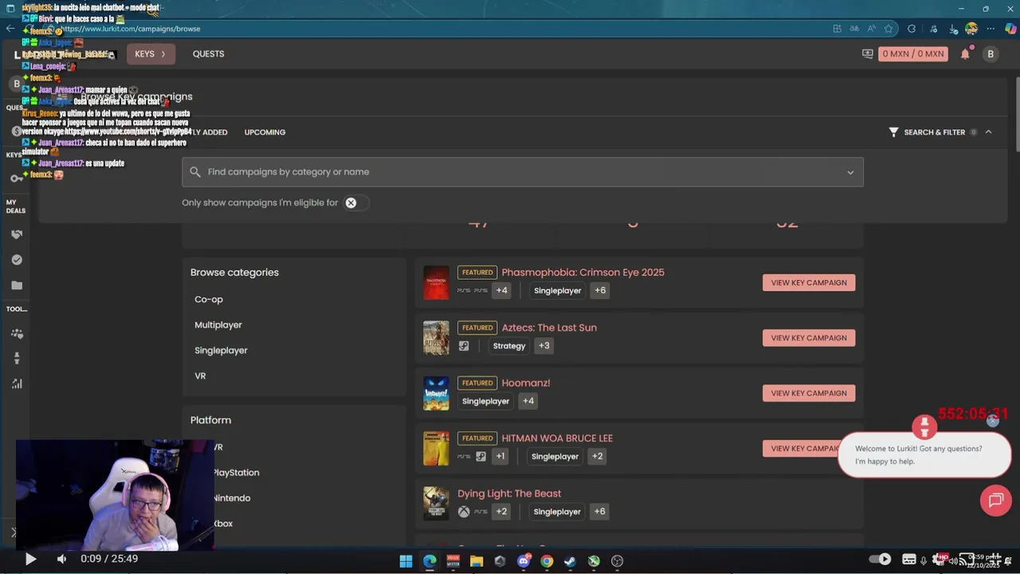The image size is (1020, 574).
Task: Open OBS Studio from the taskbar
Action: click(x=617, y=561)
